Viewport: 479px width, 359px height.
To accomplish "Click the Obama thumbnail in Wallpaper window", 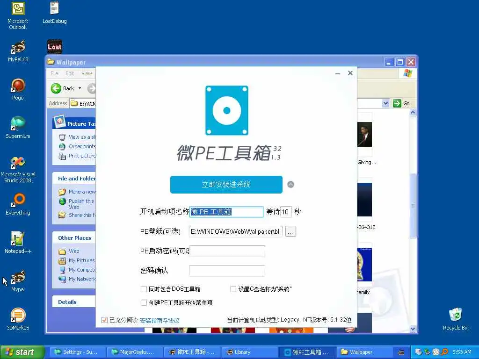I will point(364,134).
